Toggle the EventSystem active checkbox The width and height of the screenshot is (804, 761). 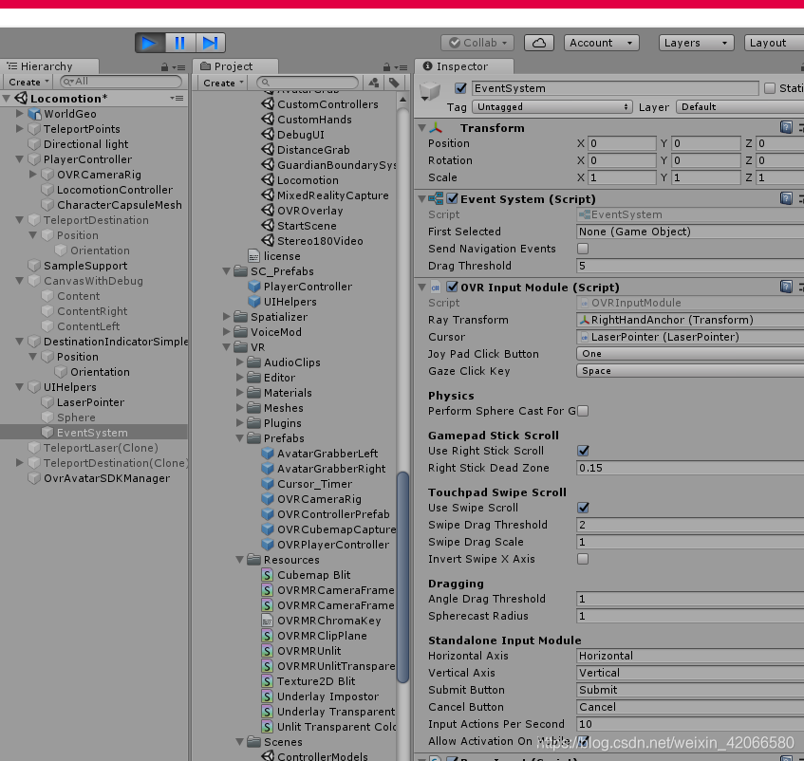(x=460, y=88)
